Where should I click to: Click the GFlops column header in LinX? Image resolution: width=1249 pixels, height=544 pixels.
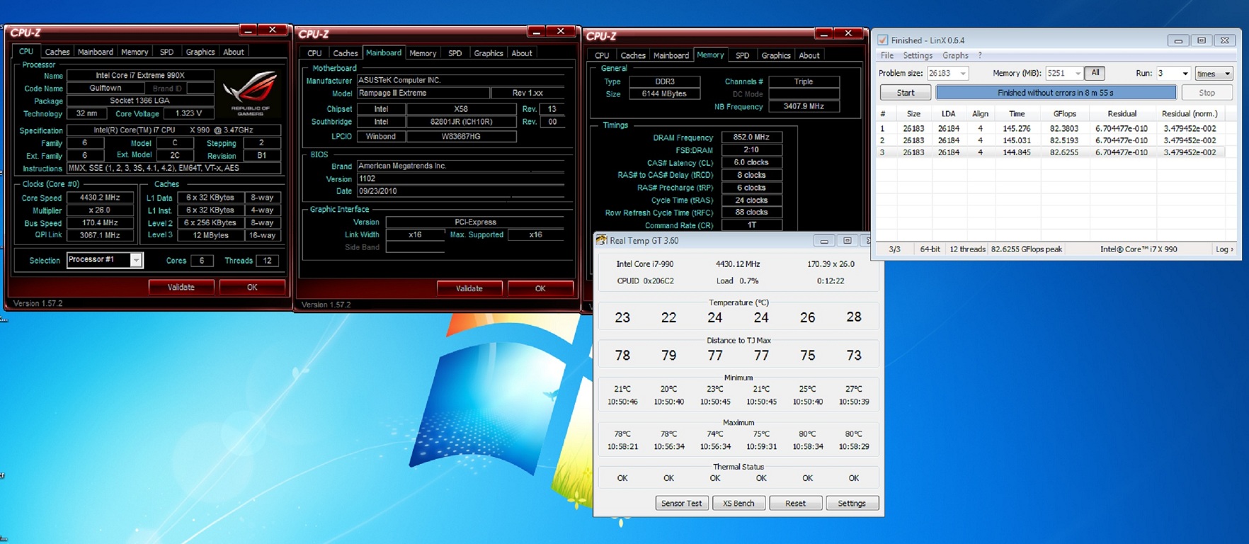[x=1064, y=113]
